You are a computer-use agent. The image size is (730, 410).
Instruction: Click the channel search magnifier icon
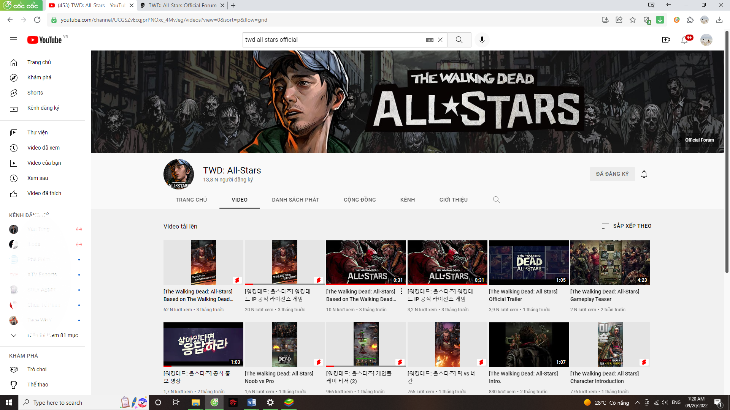(x=496, y=200)
